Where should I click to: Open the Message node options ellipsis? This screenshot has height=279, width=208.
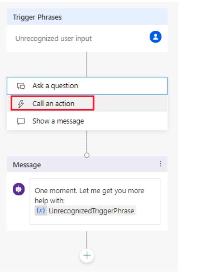pyautogui.click(x=160, y=164)
